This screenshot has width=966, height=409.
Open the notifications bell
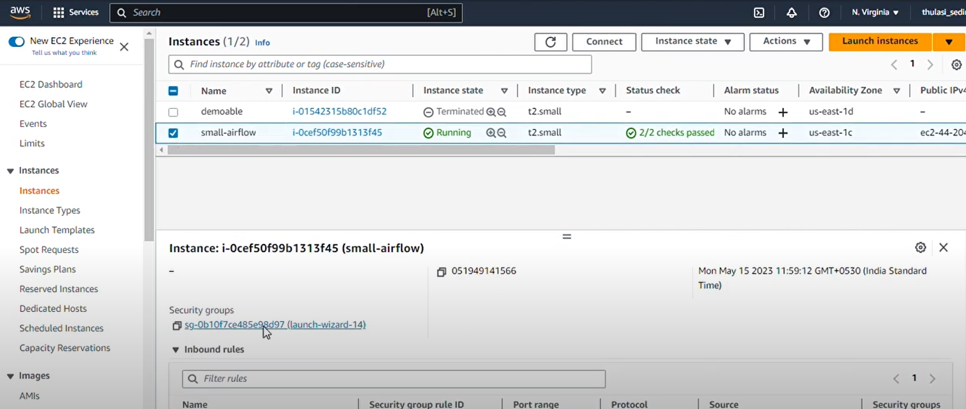(x=791, y=13)
